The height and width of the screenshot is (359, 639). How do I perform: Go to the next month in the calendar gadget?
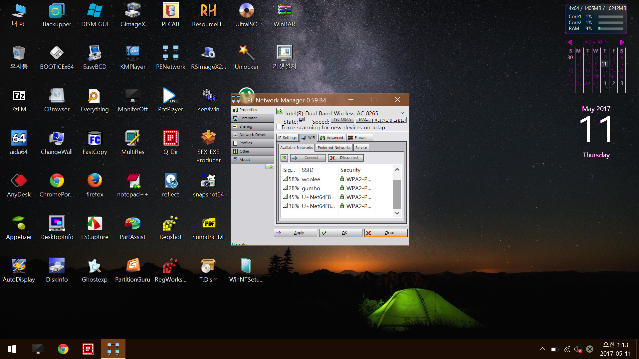pyautogui.click(x=622, y=42)
